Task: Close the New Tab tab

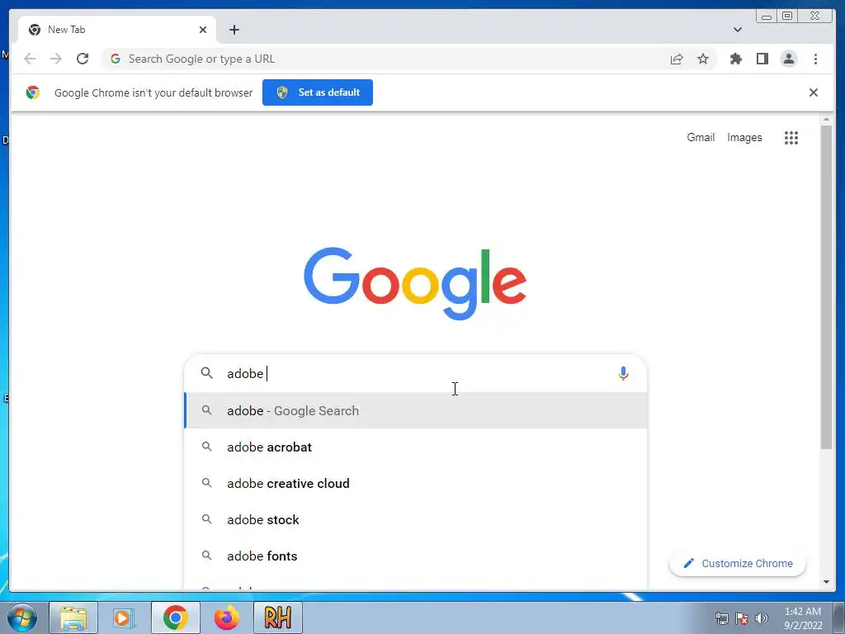Action: point(203,30)
